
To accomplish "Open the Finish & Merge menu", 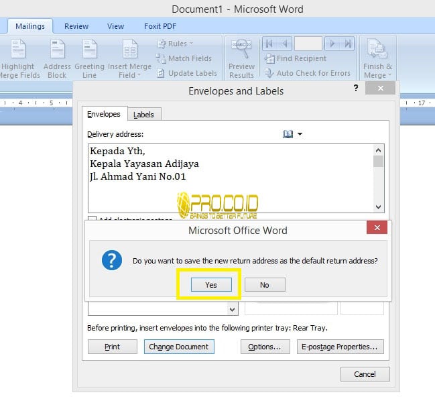I will pos(377,59).
